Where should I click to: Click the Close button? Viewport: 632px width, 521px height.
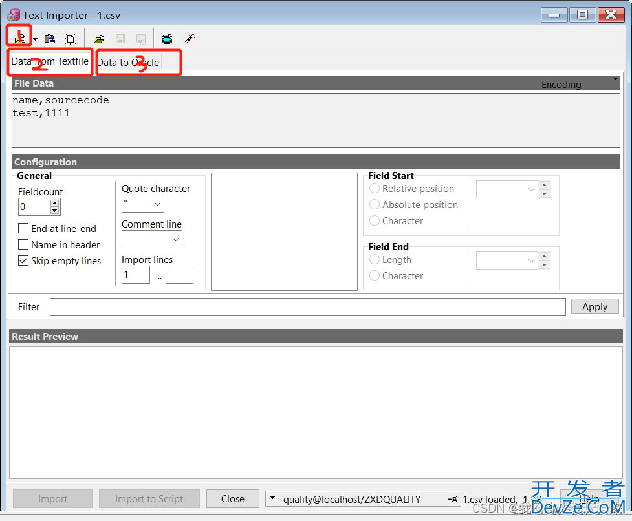coord(233,499)
